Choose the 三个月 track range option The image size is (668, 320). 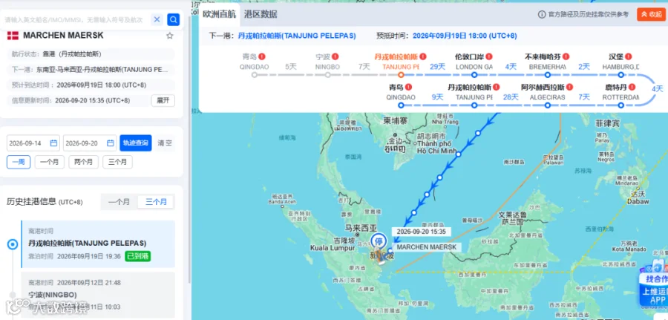tap(117, 162)
